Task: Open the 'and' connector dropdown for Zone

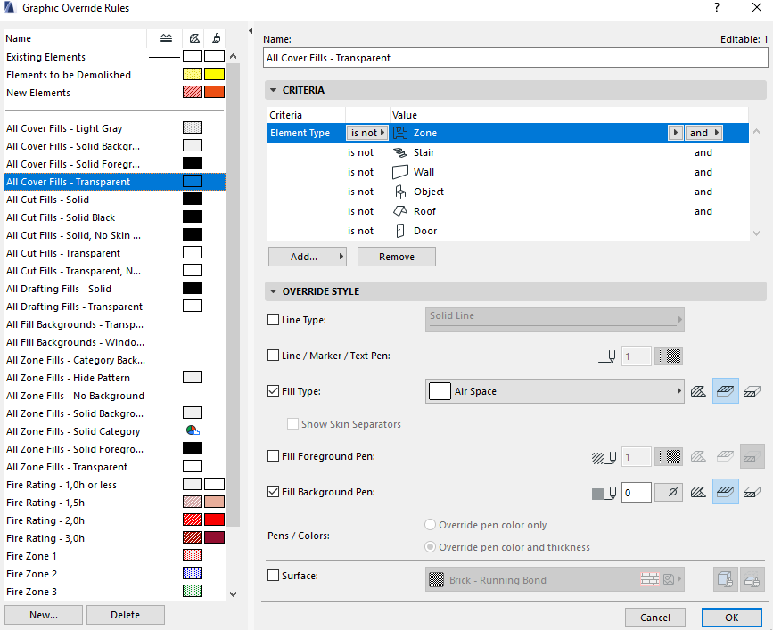Action: pos(704,133)
